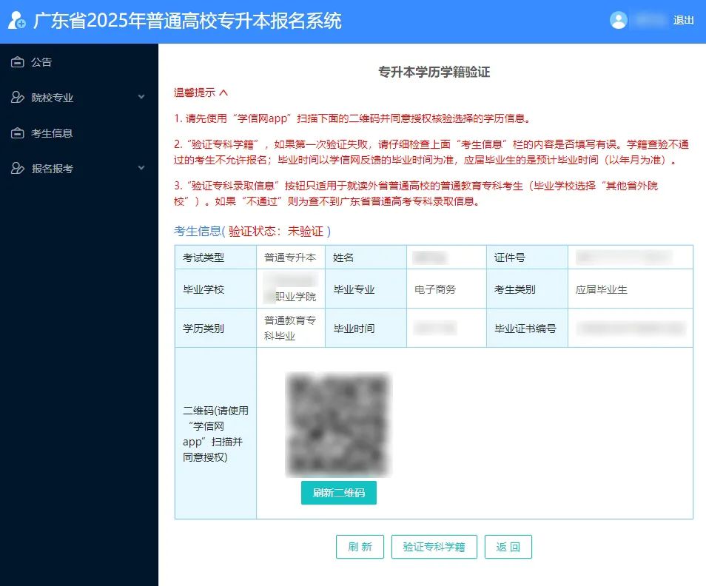Expand the 报名报考 submenu chevron
Viewport: 706px width, 586px height.
[141, 169]
